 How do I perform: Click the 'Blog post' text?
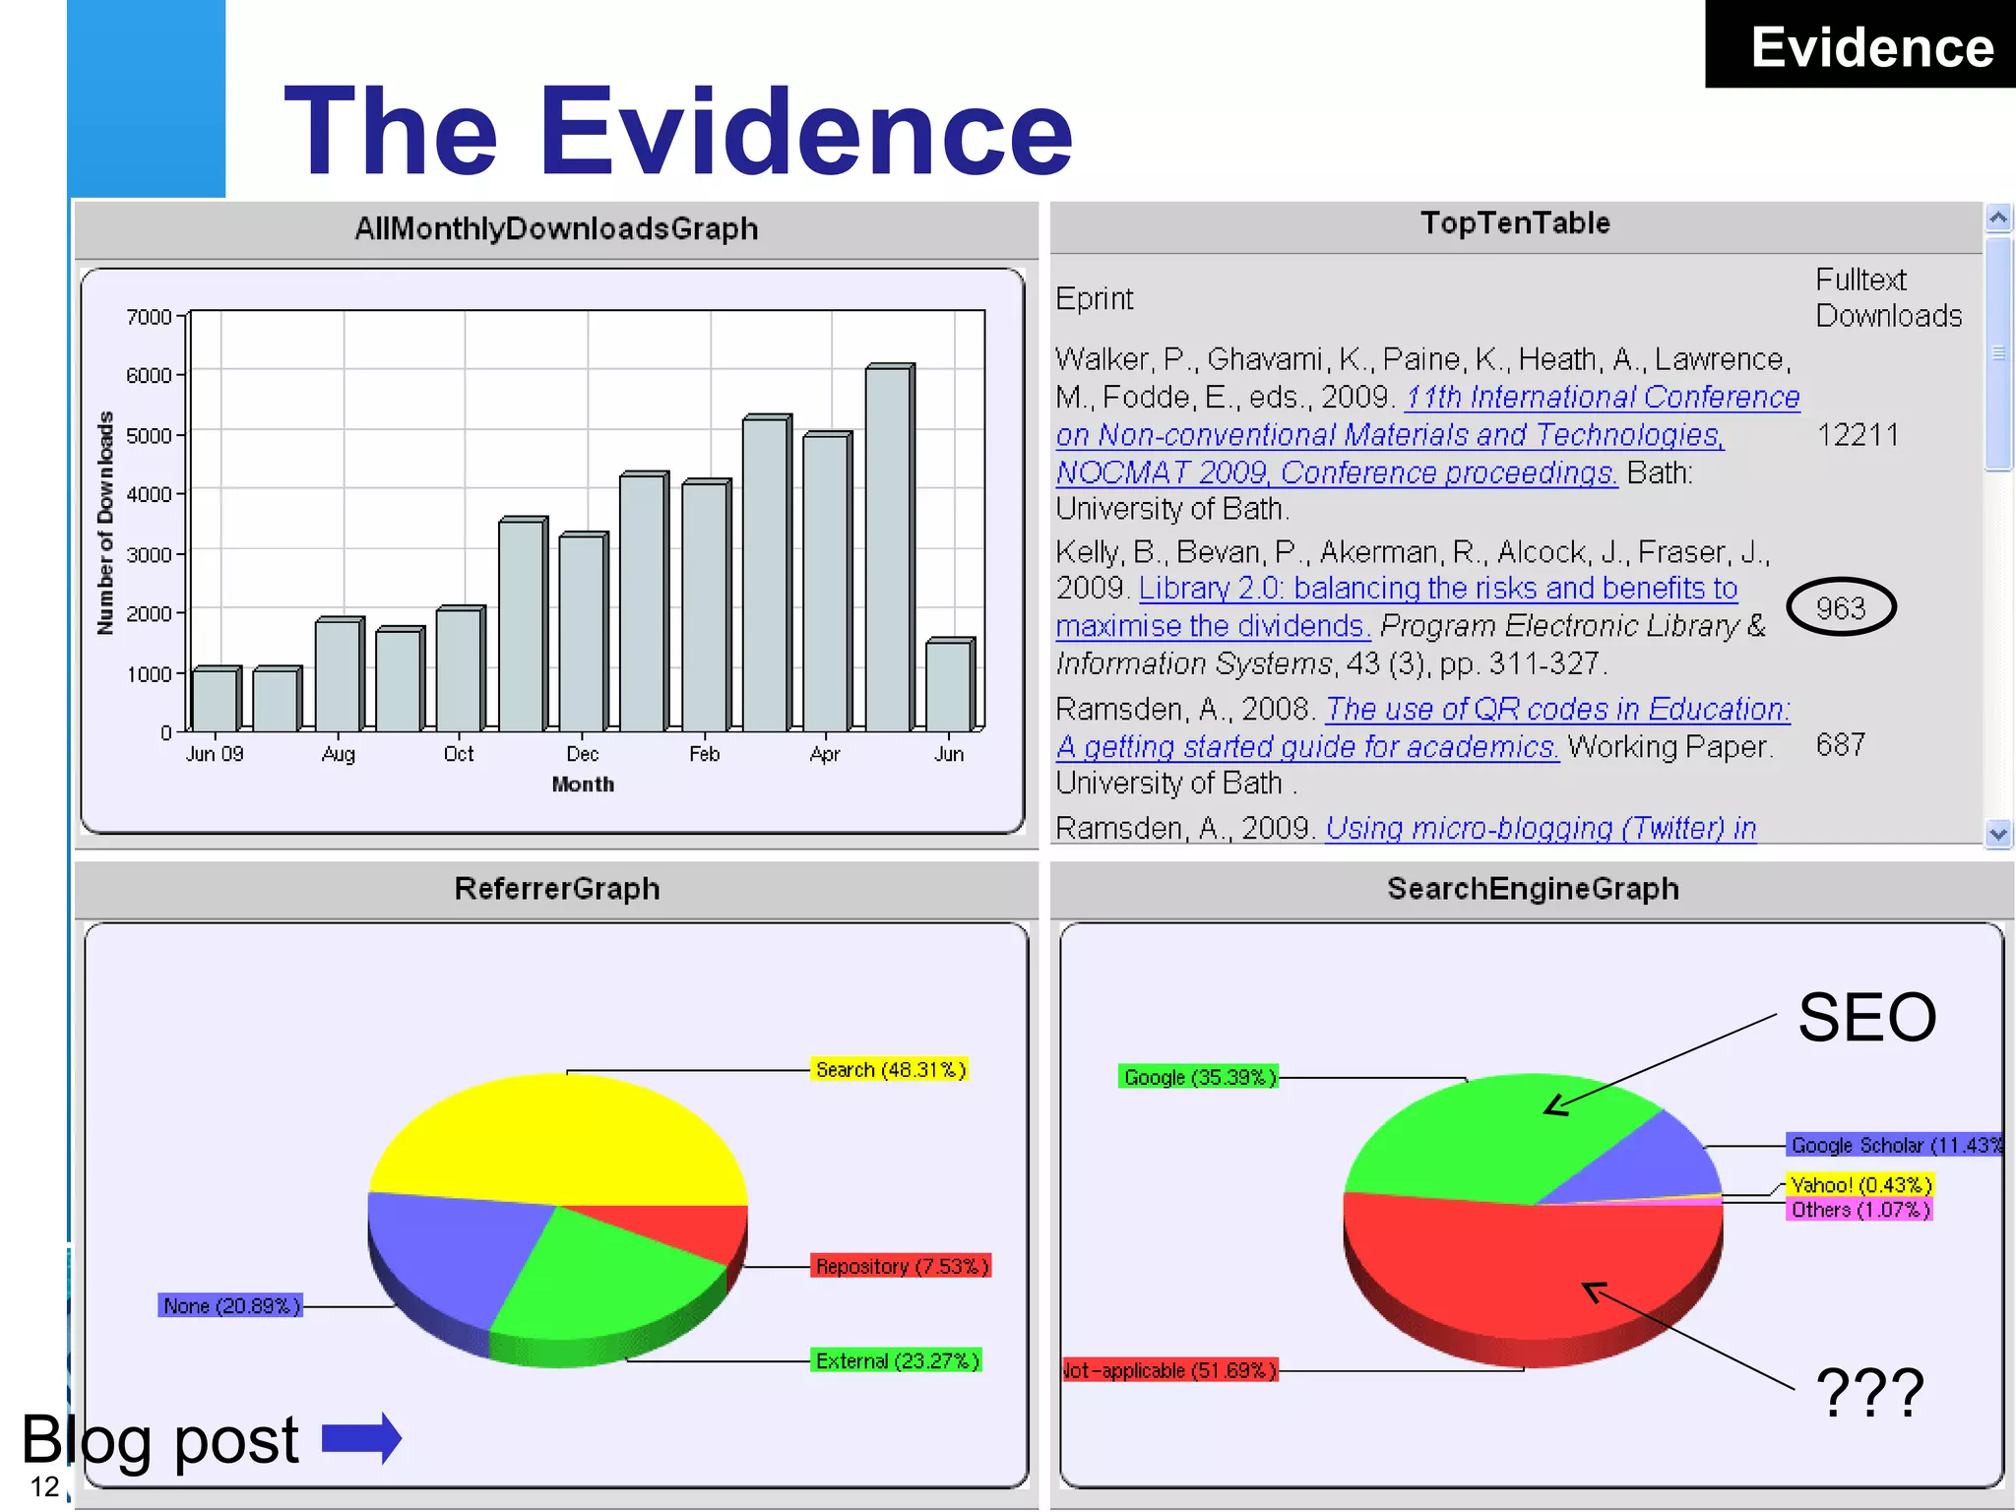point(160,1439)
